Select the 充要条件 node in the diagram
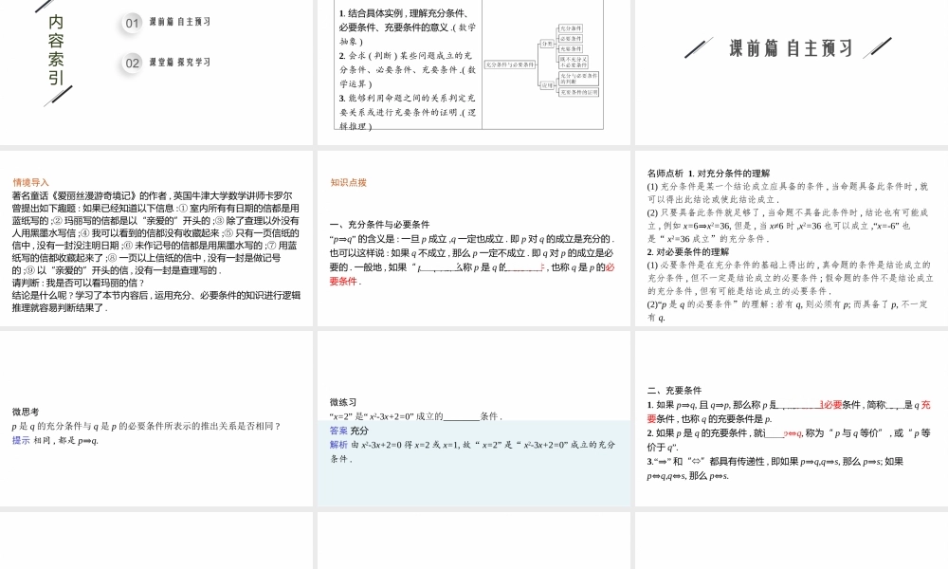Screen dimensions: 948x569 pyautogui.click(x=571, y=48)
